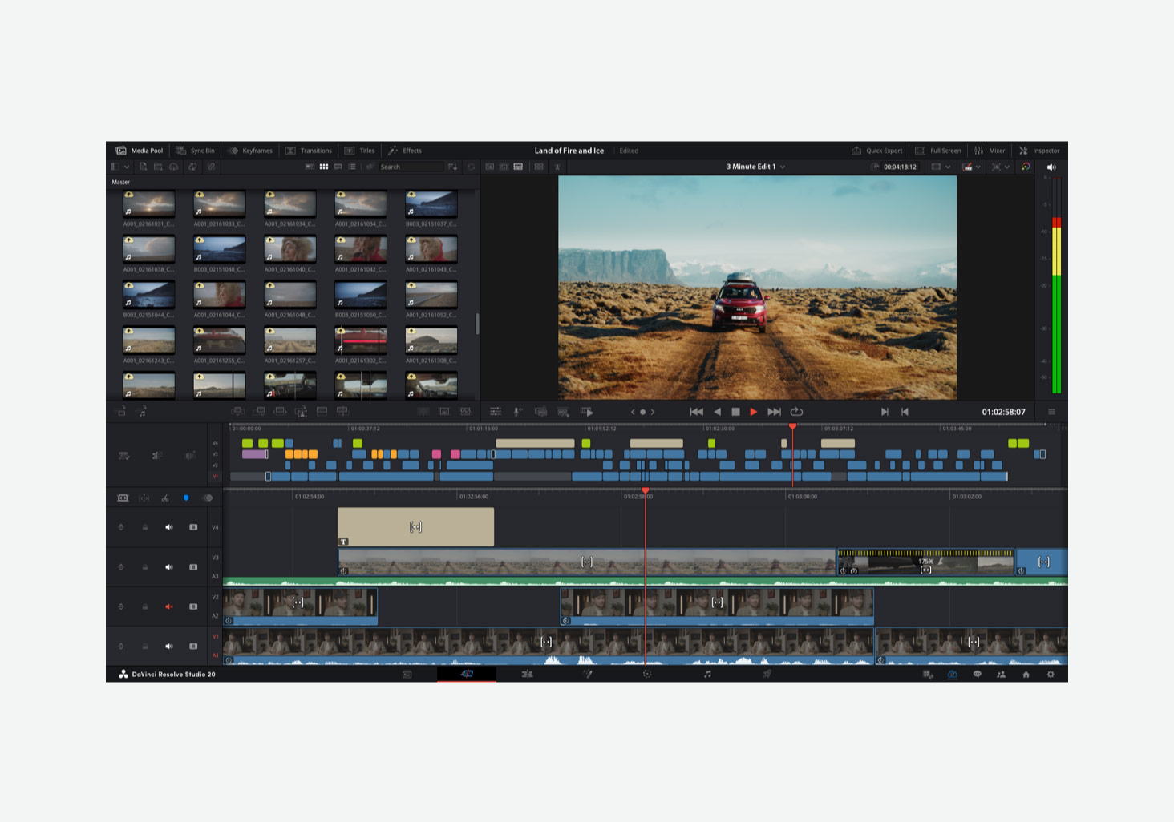Open the Fairlight music note page
Image resolution: width=1174 pixels, height=822 pixels.
tap(707, 675)
